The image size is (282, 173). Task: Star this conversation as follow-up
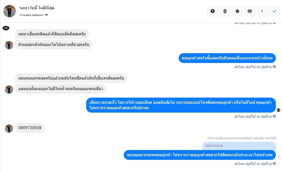point(237,11)
